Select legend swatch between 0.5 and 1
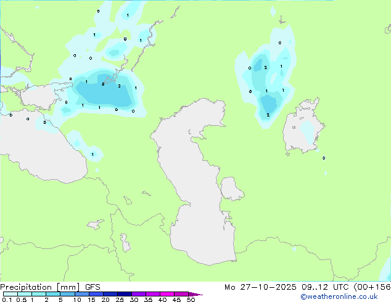Screen dimensions: 391x302 pyautogui.click(x=25, y=294)
